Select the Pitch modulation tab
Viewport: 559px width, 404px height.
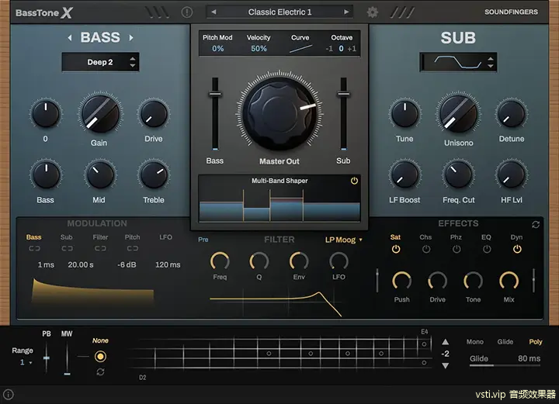pos(132,237)
